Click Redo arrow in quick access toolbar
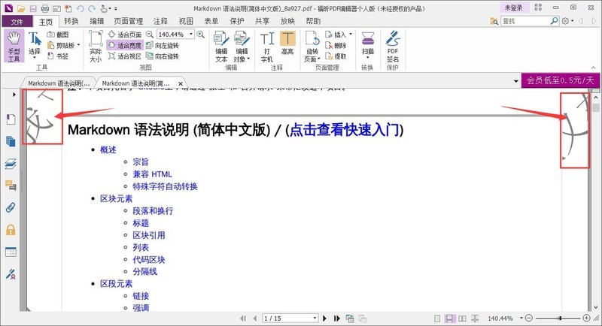 (92, 8)
